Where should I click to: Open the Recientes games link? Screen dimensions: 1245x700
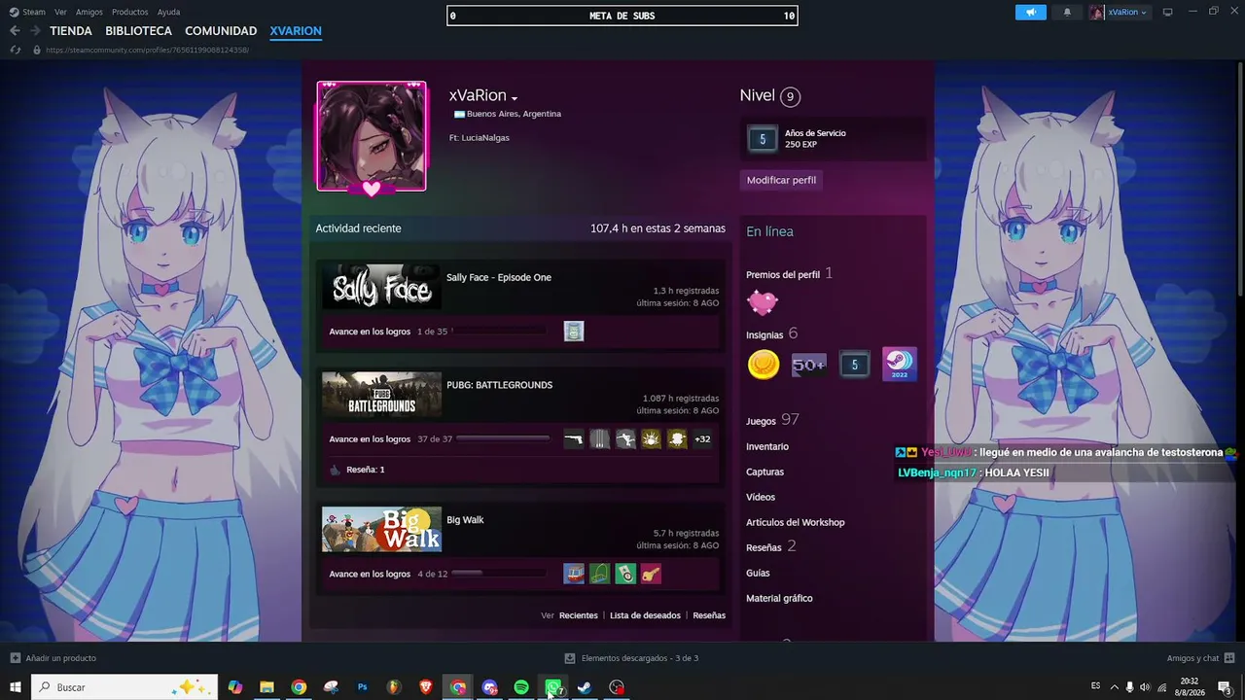(579, 615)
